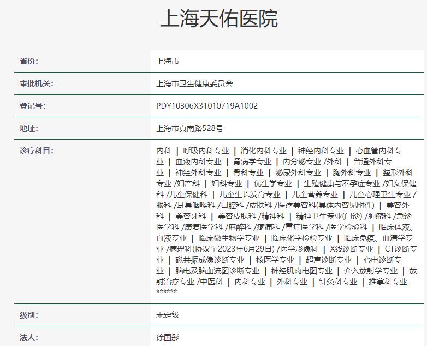Click 消化内科专业 in the department list
The image size is (427, 346).
pyautogui.click(x=263, y=151)
